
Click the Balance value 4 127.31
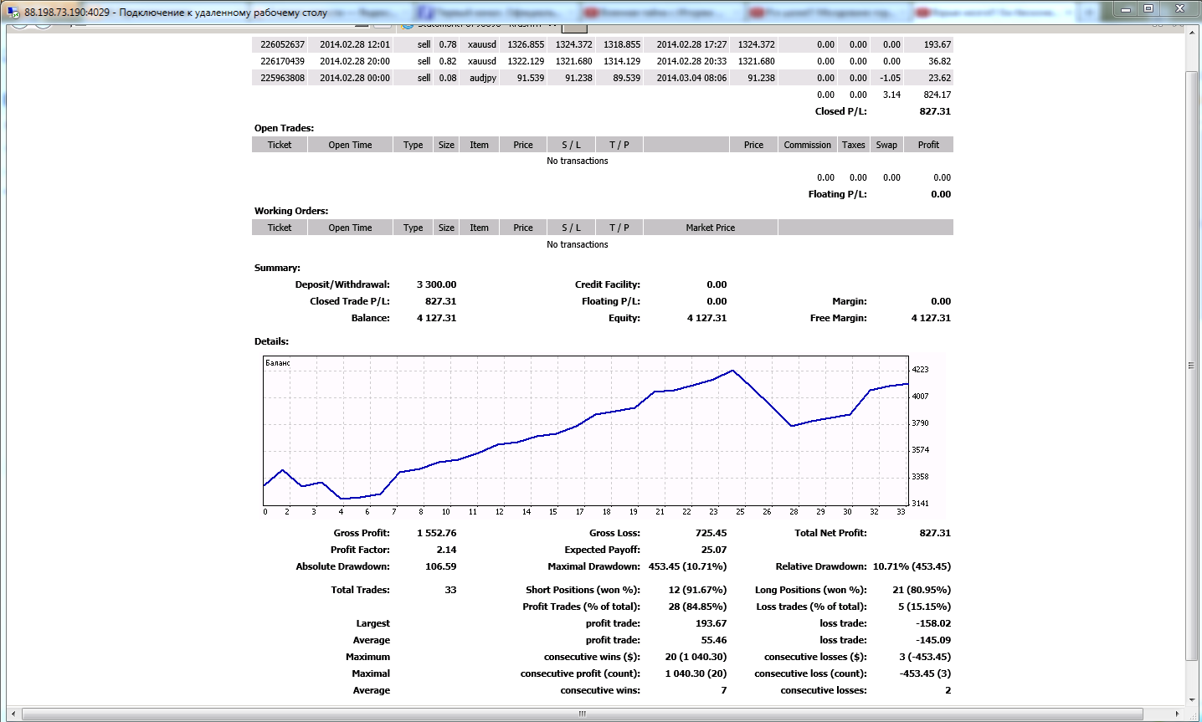(436, 318)
